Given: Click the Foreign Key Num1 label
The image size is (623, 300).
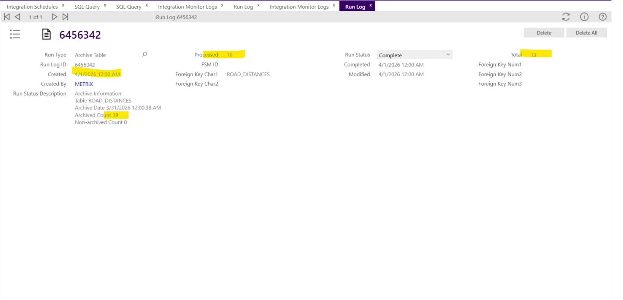Looking at the screenshot, I should tap(500, 65).
